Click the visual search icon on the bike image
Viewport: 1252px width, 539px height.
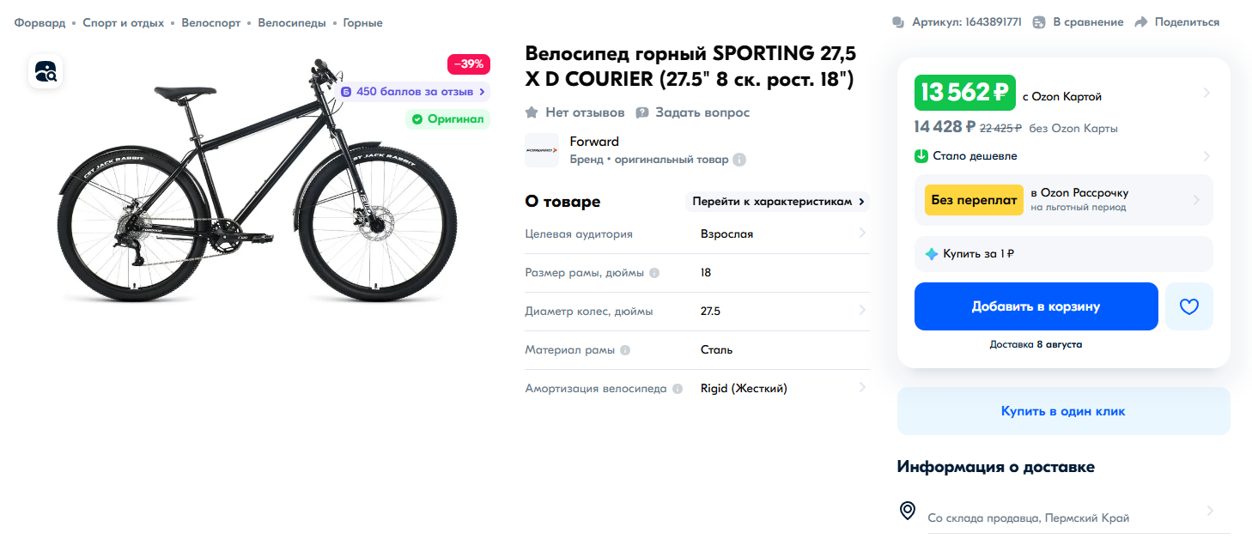(46, 71)
